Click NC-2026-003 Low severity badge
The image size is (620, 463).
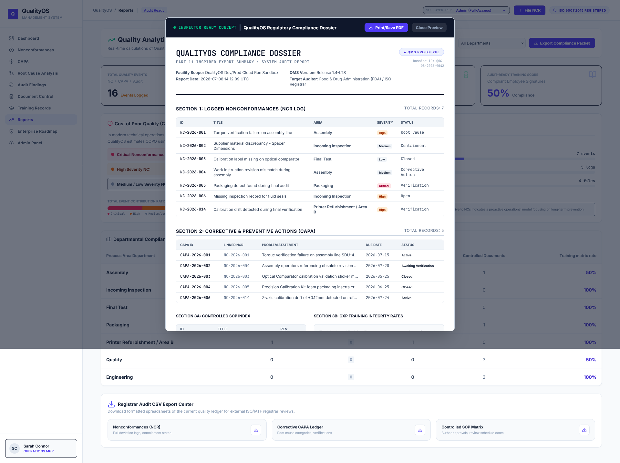coord(382,159)
